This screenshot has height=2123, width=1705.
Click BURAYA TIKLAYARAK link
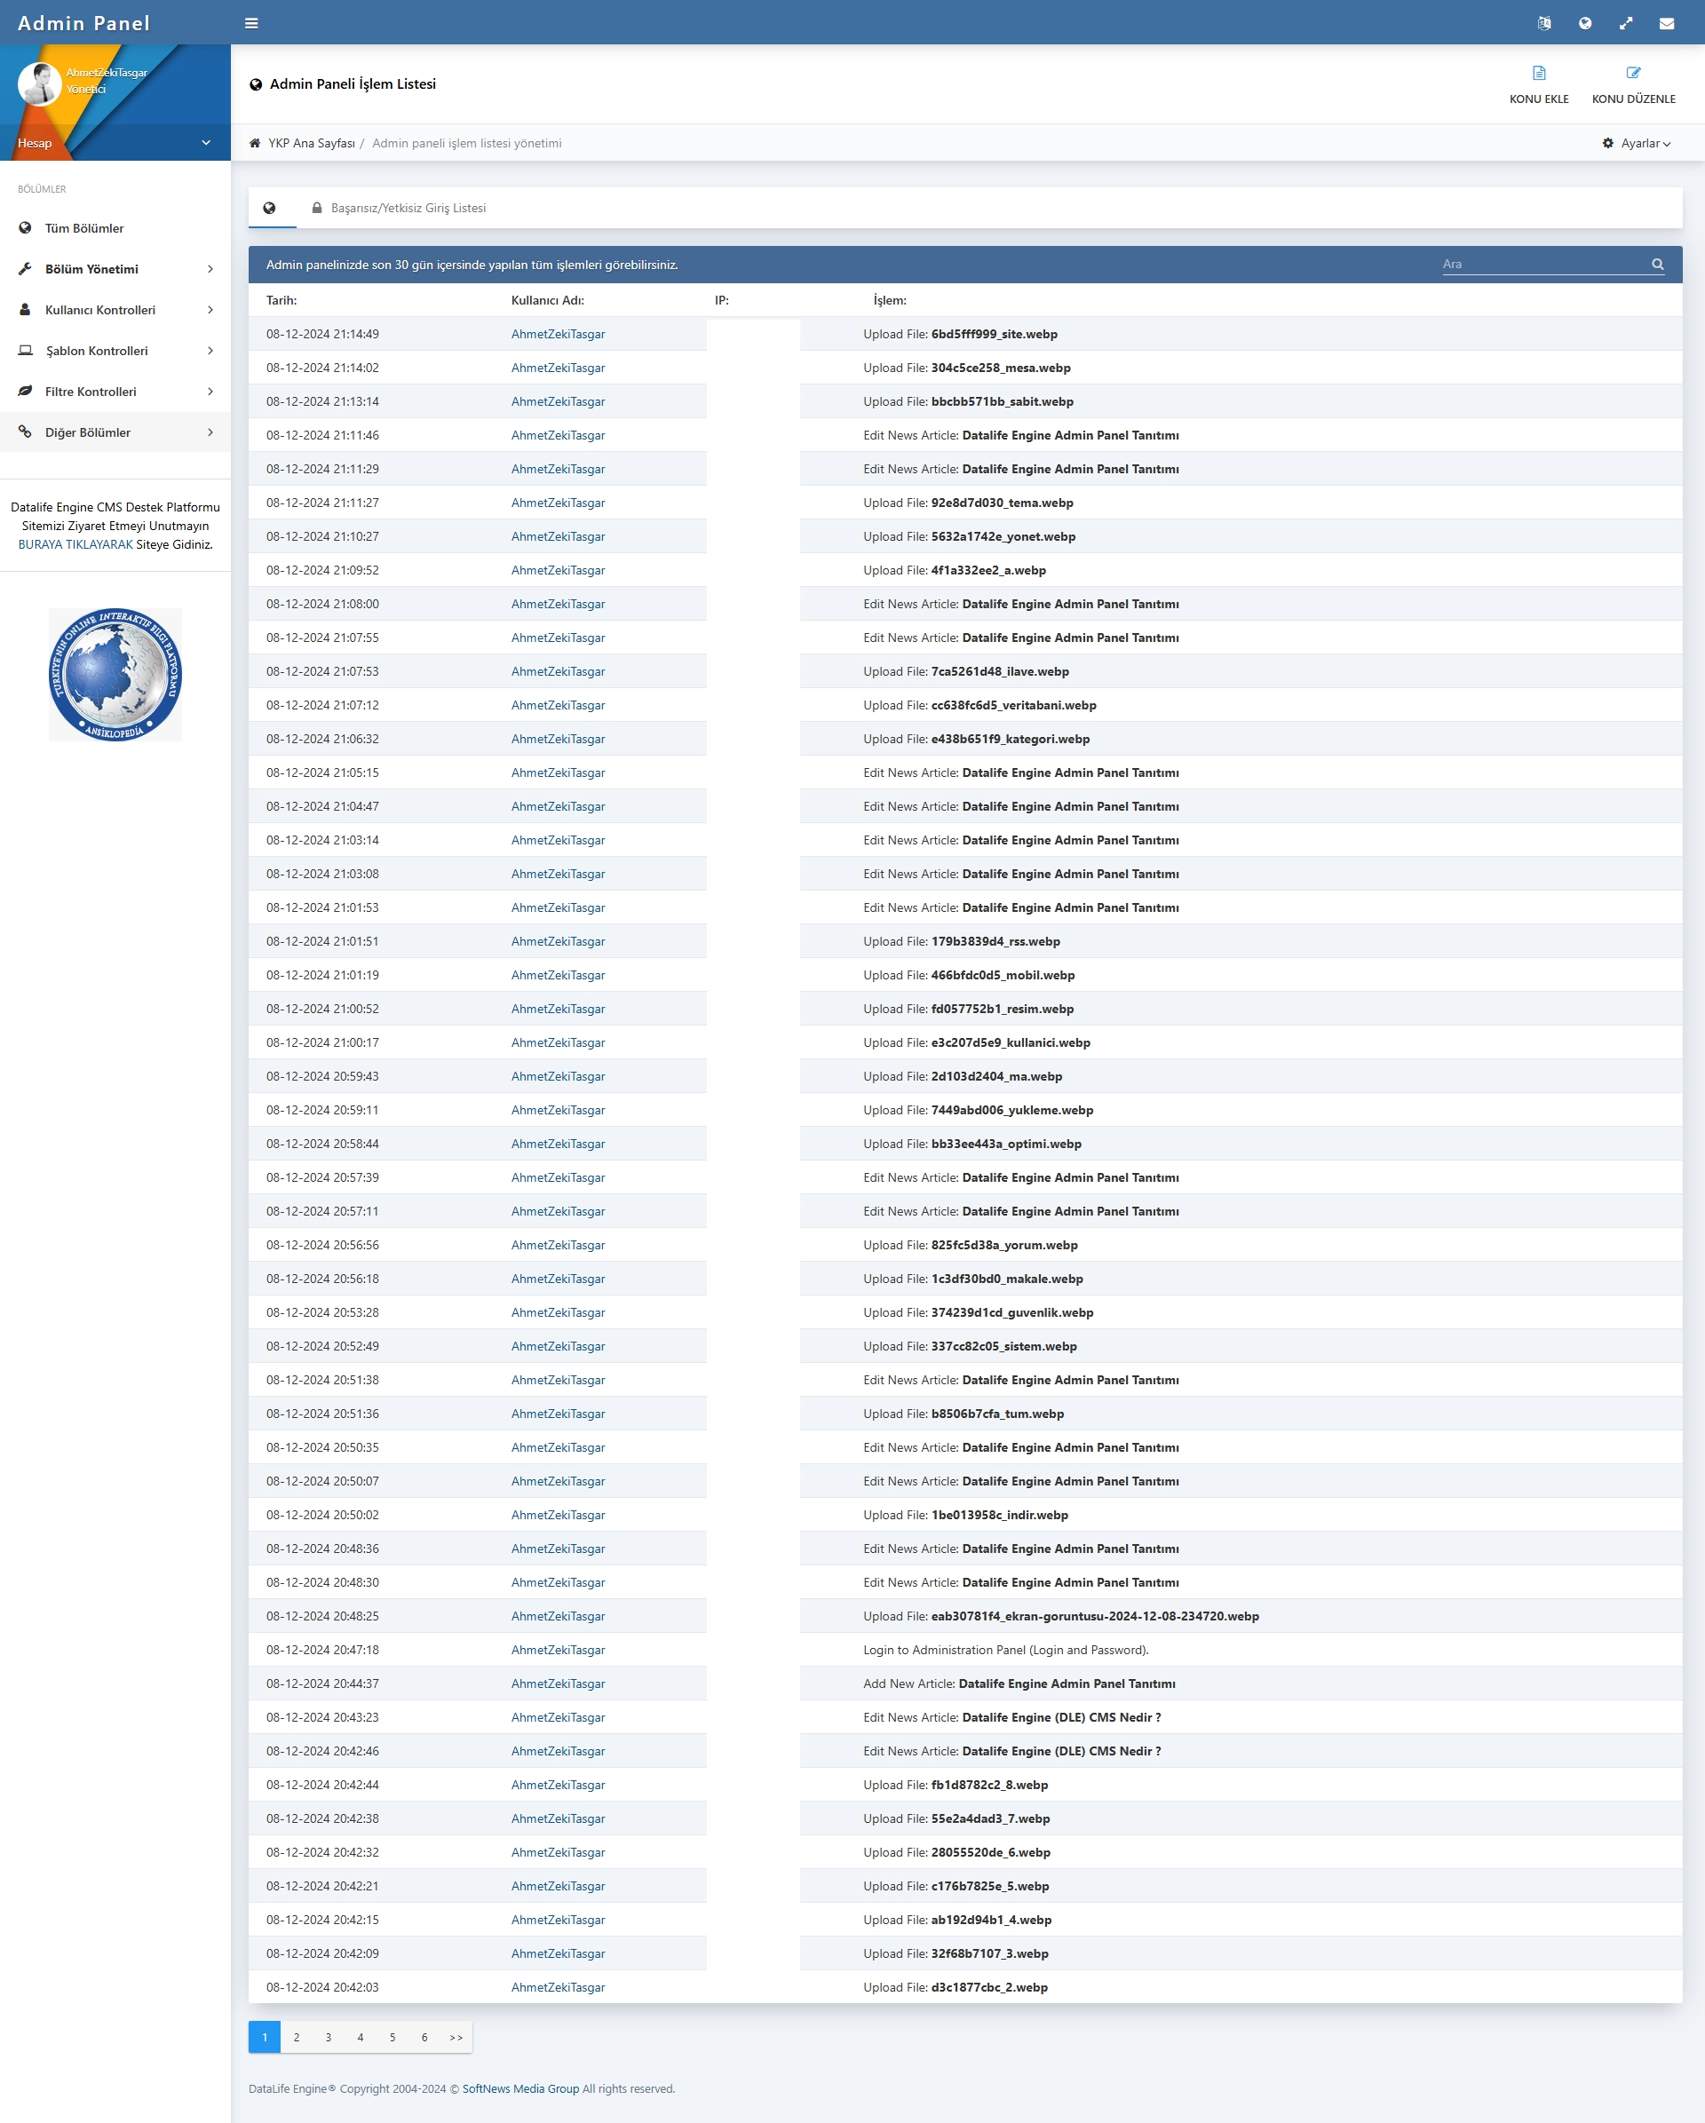tap(75, 544)
